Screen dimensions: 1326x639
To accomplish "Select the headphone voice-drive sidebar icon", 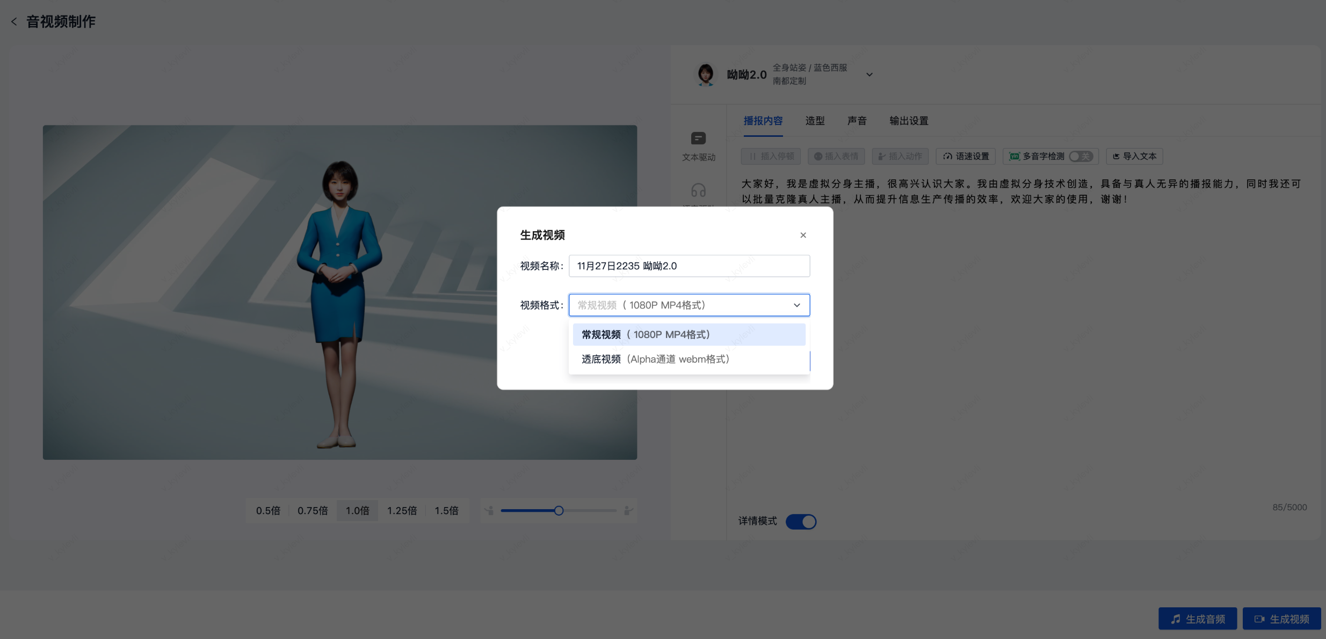I will pos(698,190).
